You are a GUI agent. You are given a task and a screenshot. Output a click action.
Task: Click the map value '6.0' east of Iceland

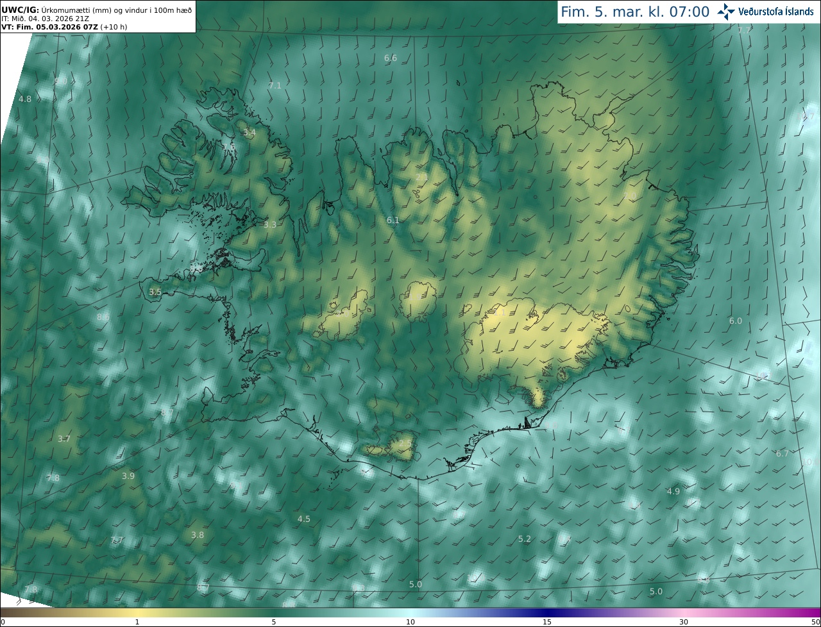pos(736,321)
